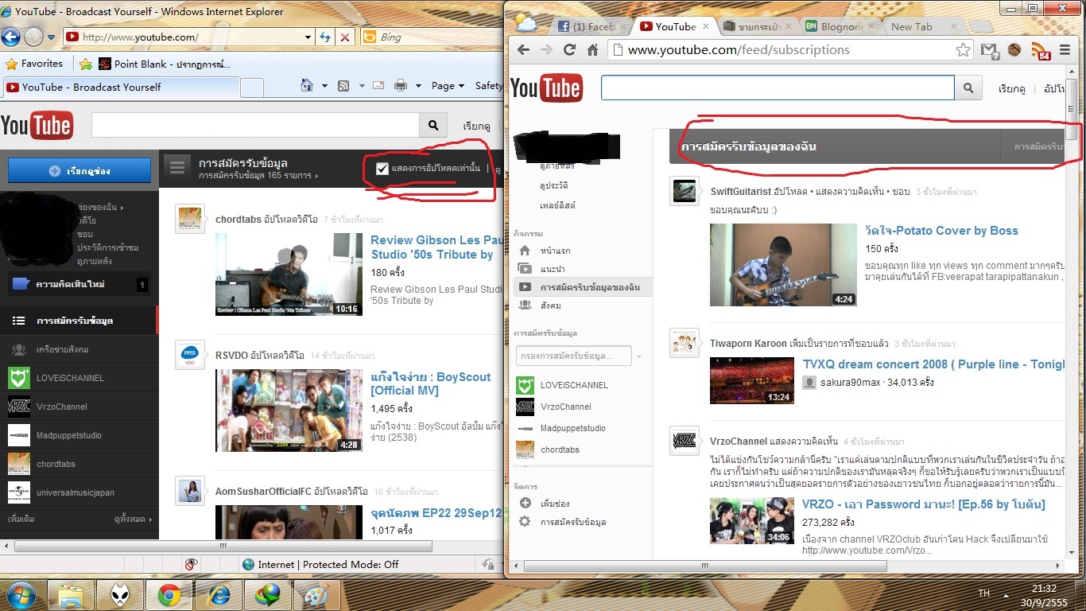The image size is (1086, 611).
Task: Click the back arrow in Internet Explorer
Action: [10, 37]
